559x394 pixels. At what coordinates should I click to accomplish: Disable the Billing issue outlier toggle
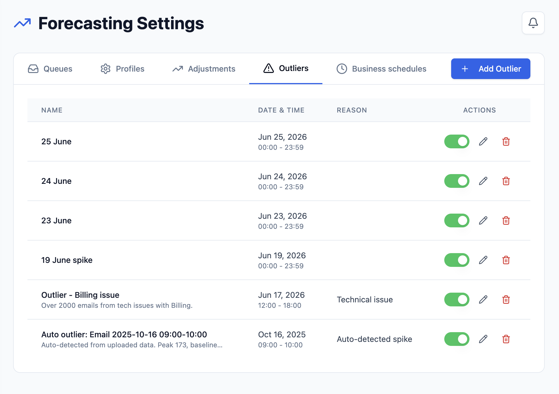point(457,300)
